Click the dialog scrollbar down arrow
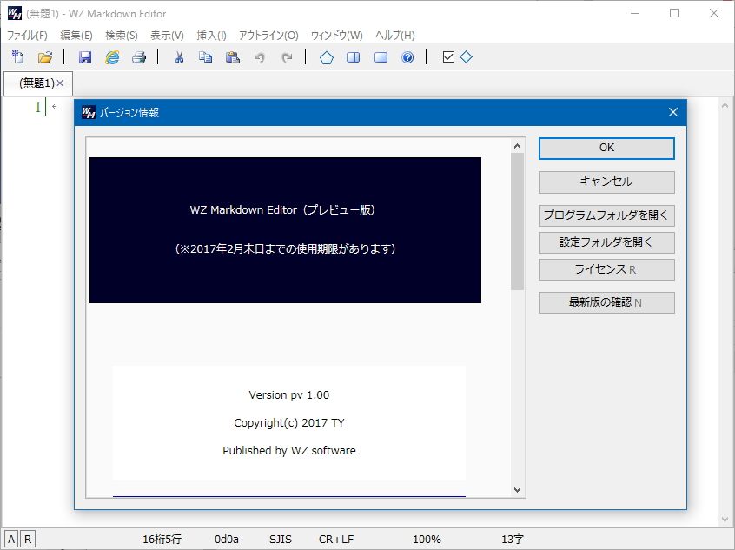Viewport: 735px width, 550px height. coord(519,489)
